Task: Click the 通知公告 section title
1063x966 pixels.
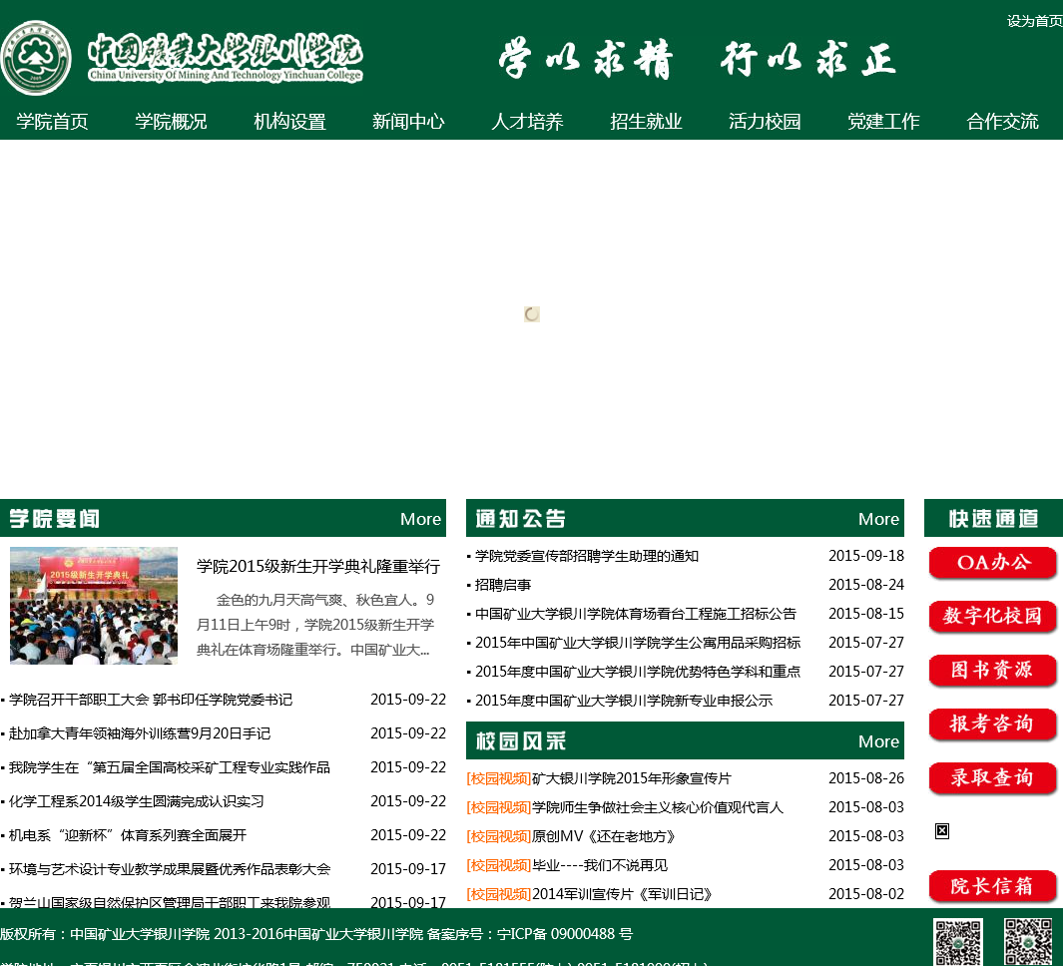Action: tap(521, 519)
